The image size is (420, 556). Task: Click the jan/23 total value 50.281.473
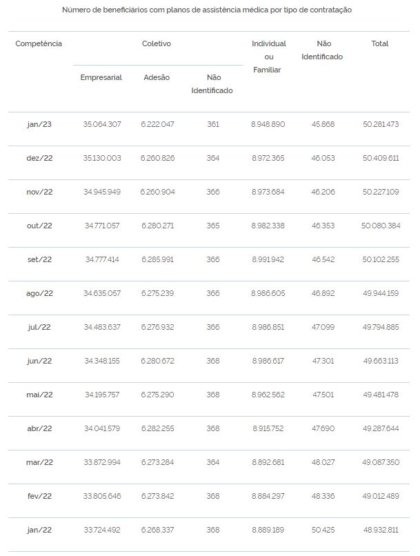(381, 124)
